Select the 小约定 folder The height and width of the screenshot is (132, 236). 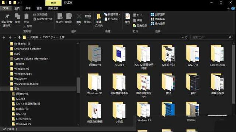[x=119, y=113]
